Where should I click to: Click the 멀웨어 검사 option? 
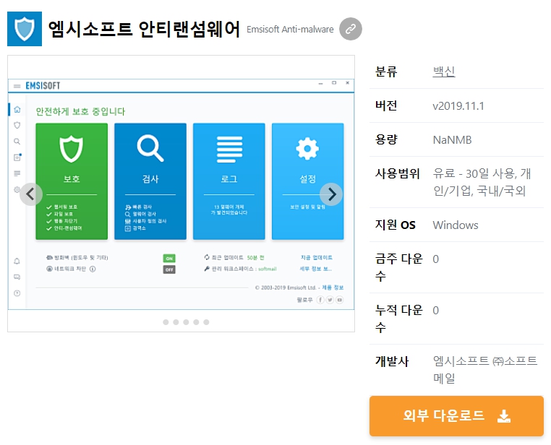pos(140,214)
